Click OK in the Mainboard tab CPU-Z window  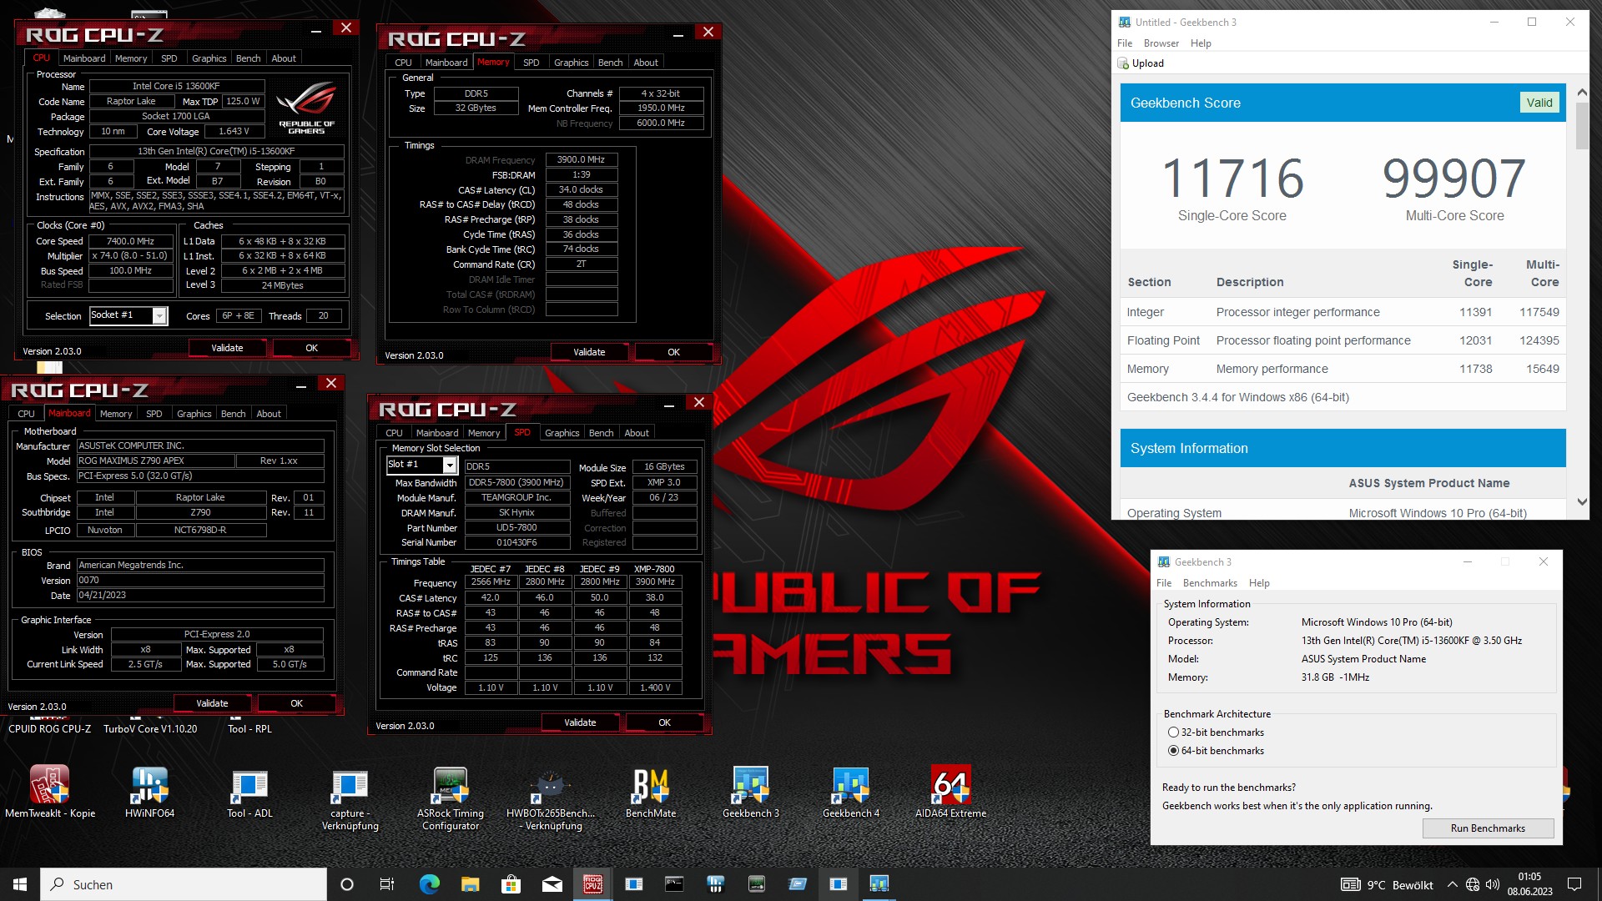coord(296,703)
